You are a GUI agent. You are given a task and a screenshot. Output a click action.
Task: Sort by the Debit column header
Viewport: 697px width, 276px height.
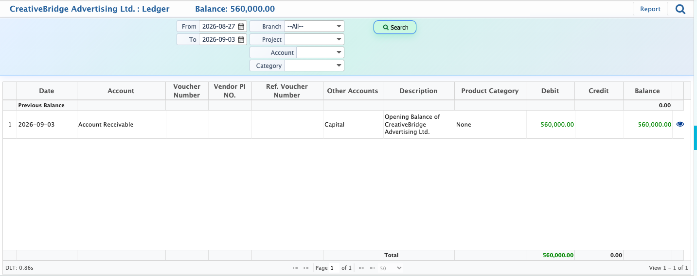tap(550, 91)
